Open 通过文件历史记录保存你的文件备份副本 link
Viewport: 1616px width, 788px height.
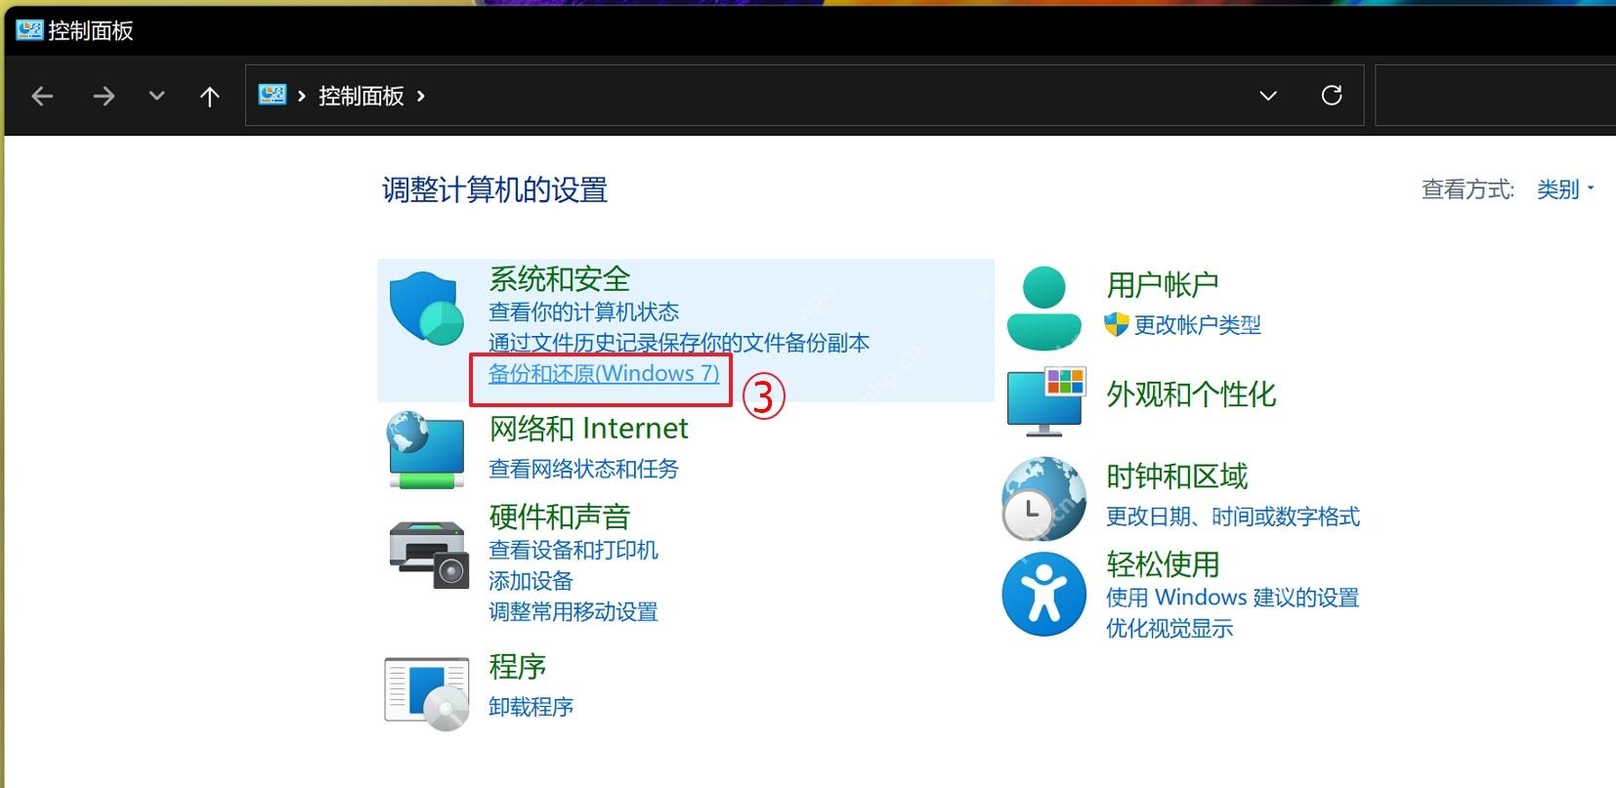click(x=679, y=343)
